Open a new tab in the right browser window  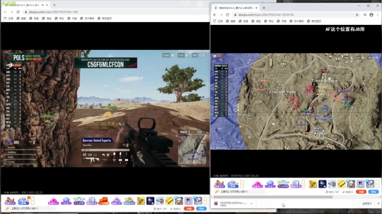pos(264,8)
